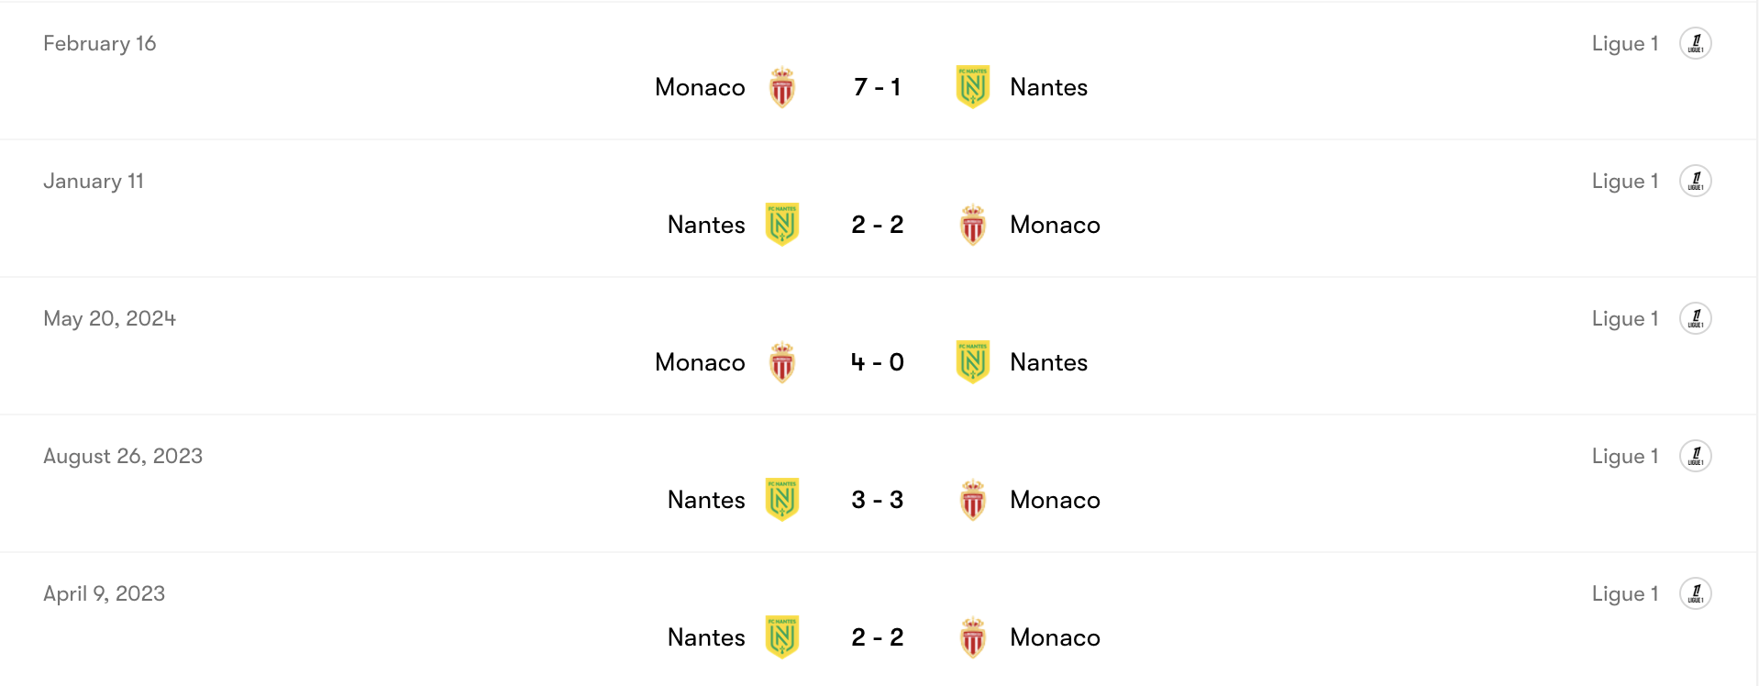Click the 3 - 3 scoreline of the August 26 match

click(878, 500)
